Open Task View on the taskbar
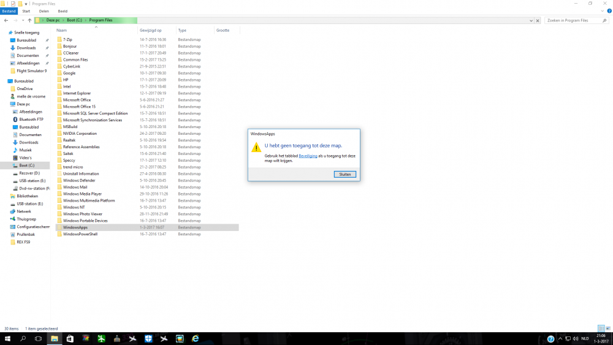The width and height of the screenshot is (613, 345). pyautogui.click(x=38, y=339)
